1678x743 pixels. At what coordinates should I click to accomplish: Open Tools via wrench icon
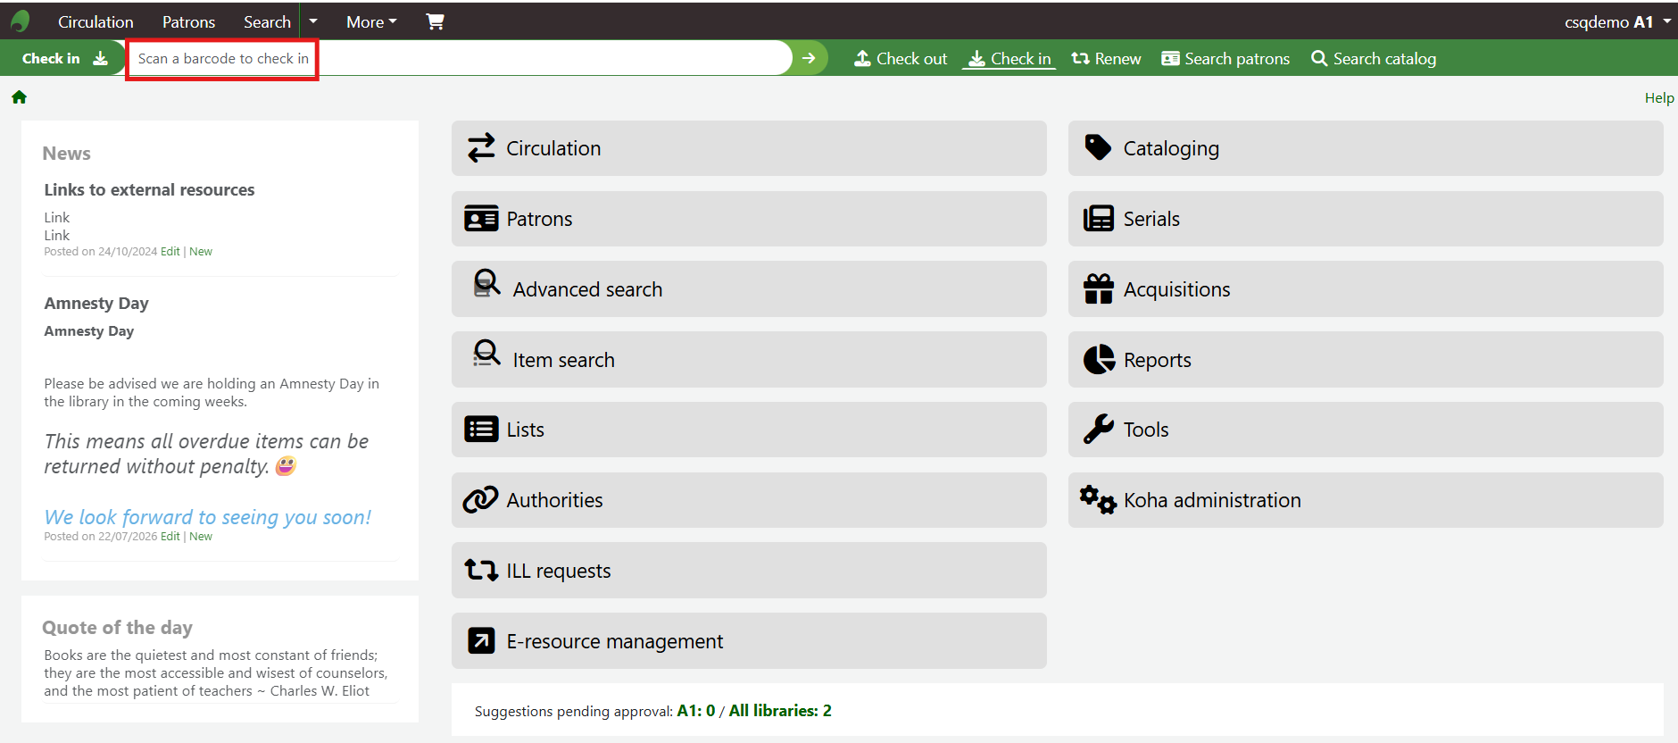pyautogui.click(x=1099, y=430)
